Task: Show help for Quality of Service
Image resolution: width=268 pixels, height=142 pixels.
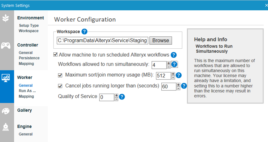Action: click(x=122, y=97)
